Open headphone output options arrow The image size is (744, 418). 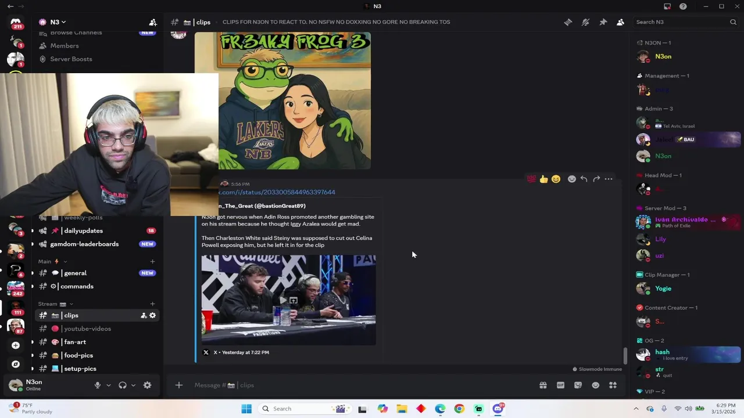click(133, 385)
